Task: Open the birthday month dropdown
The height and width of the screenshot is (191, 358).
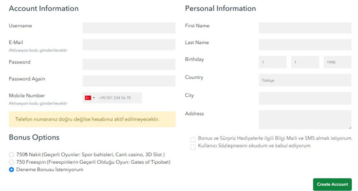Action: pos(305,62)
